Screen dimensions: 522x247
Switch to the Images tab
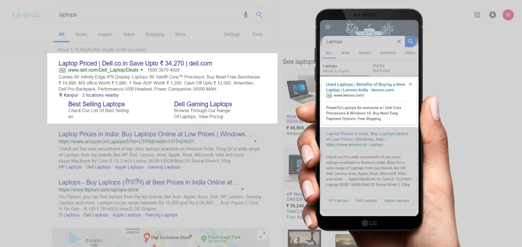pos(105,34)
